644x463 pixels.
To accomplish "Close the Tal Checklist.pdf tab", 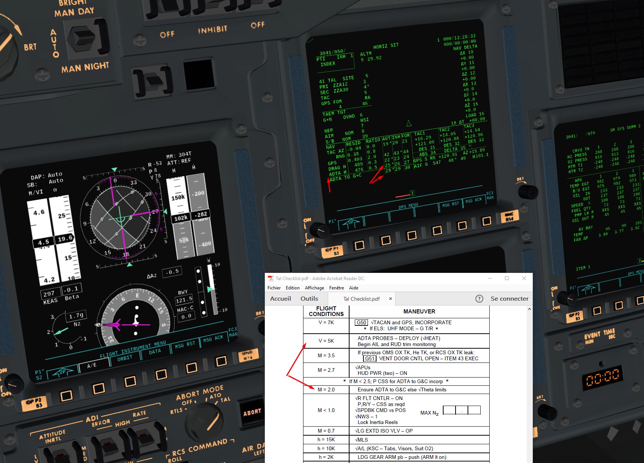I will click(390, 299).
